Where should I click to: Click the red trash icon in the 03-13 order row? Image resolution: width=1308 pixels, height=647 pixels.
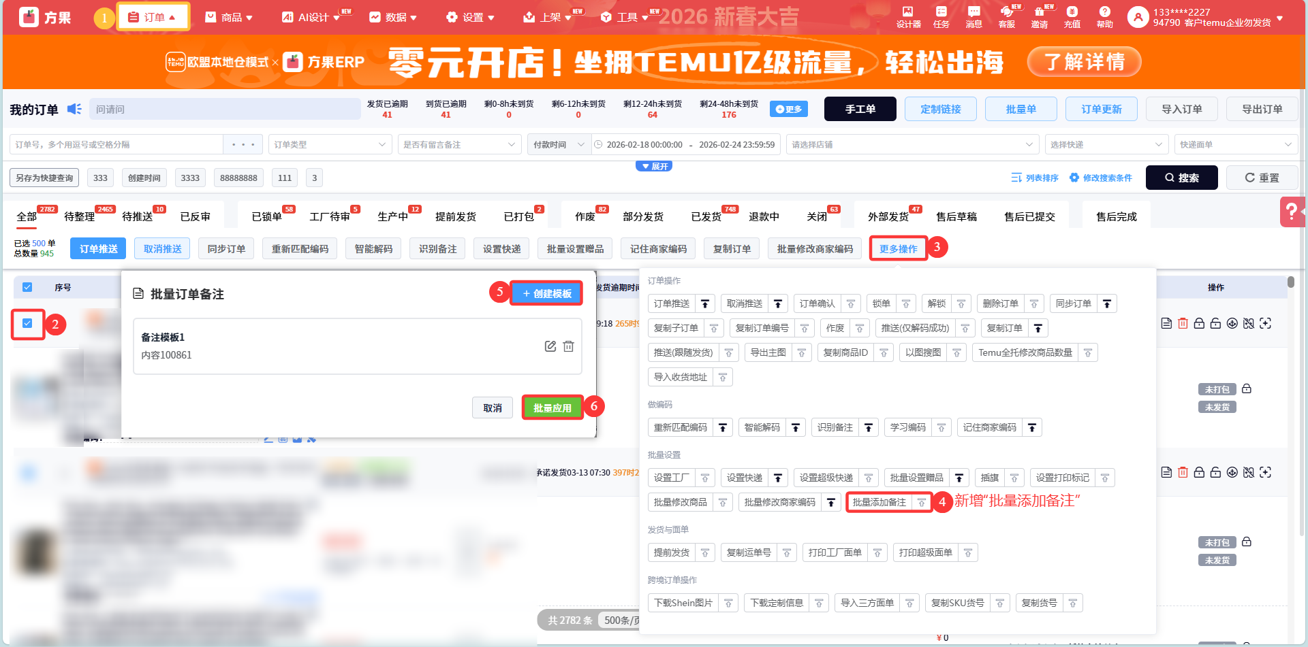(1183, 472)
